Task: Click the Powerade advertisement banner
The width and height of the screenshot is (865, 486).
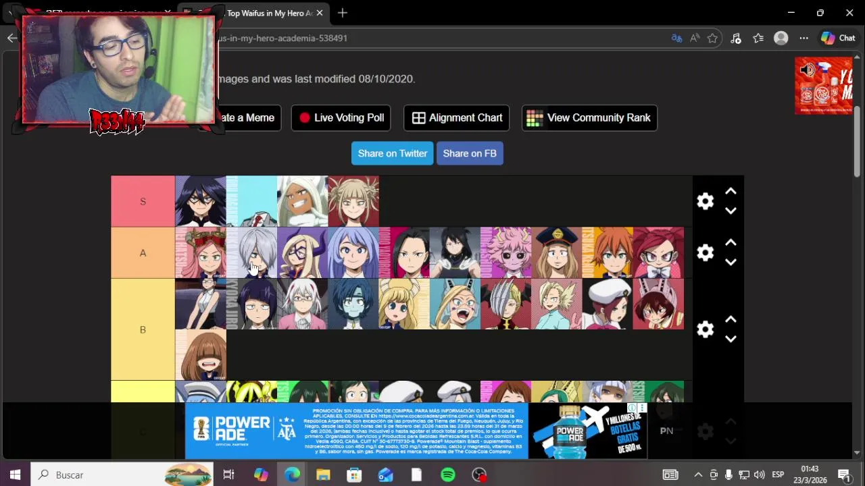Action: click(x=416, y=431)
